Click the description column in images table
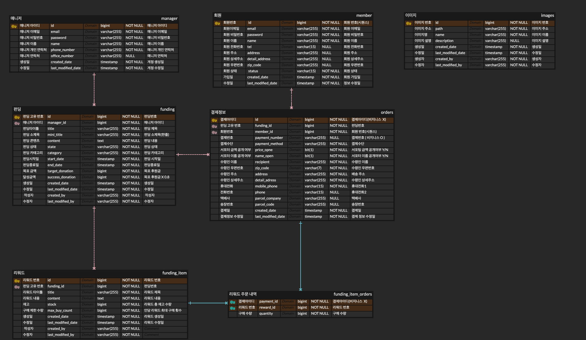Screen dimensions: 586x340 pos(444,41)
